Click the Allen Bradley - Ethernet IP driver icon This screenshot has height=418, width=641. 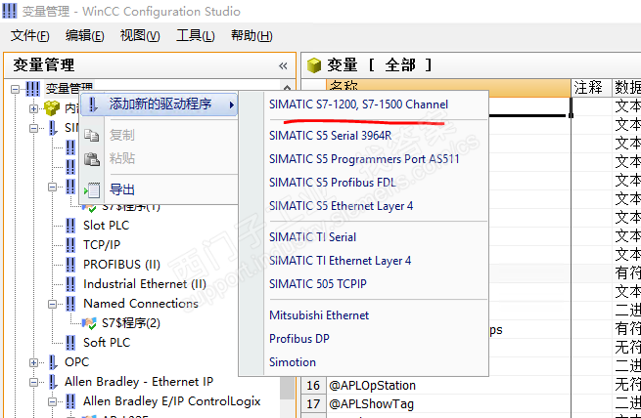coord(53,382)
